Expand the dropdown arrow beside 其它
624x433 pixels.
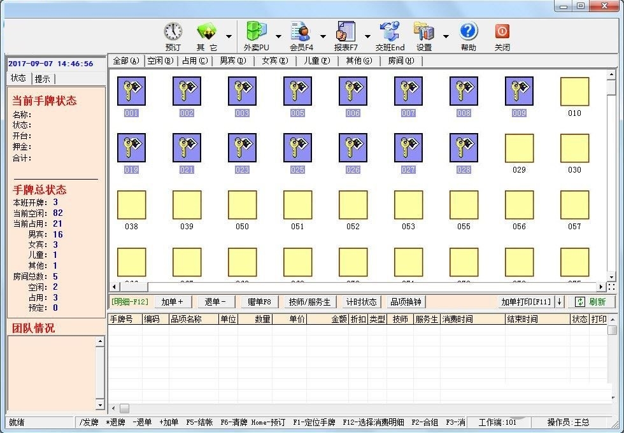click(229, 36)
